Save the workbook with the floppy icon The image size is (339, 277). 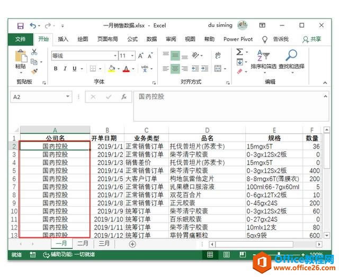(x=20, y=26)
